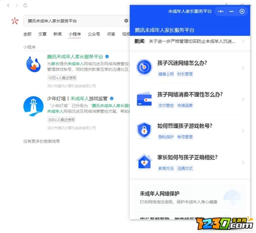
Task: Focus the search field with 腾讯未成年人家长服务平台
Action: [x=77, y=20]
